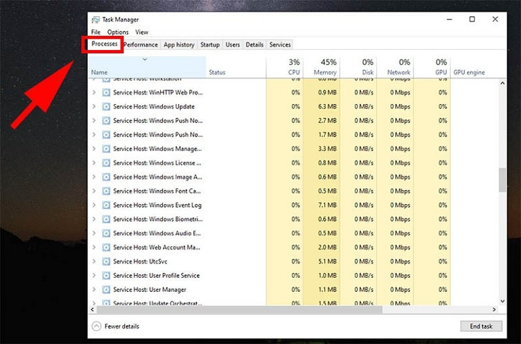
Task: Expand Service Host: Windows Biometri row
Action: (x=94, y=219)
